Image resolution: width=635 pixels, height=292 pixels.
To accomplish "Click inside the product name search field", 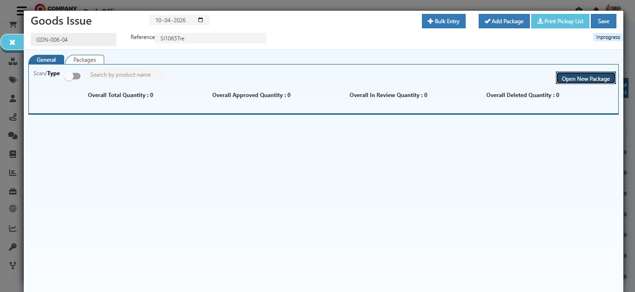I will (124, 74).
